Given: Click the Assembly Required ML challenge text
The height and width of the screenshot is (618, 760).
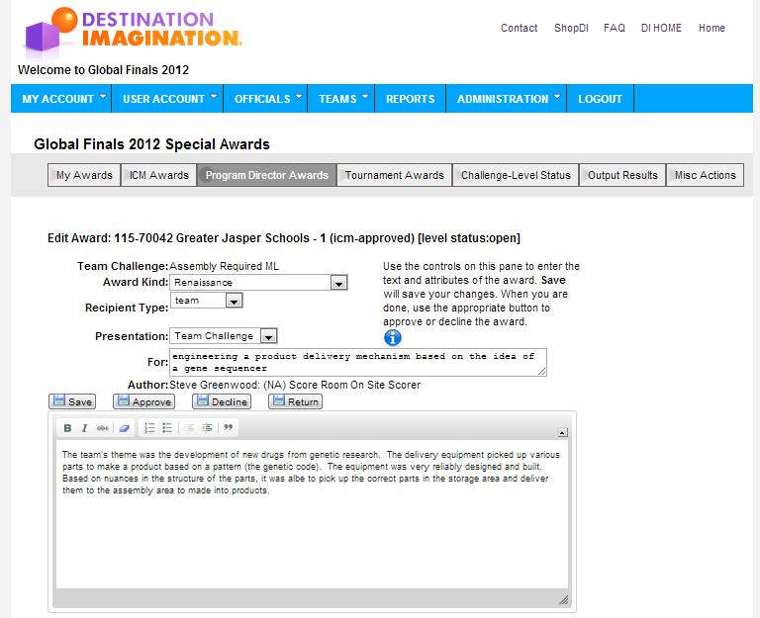Looking at the screenshot, I should (x=224, y=266).
